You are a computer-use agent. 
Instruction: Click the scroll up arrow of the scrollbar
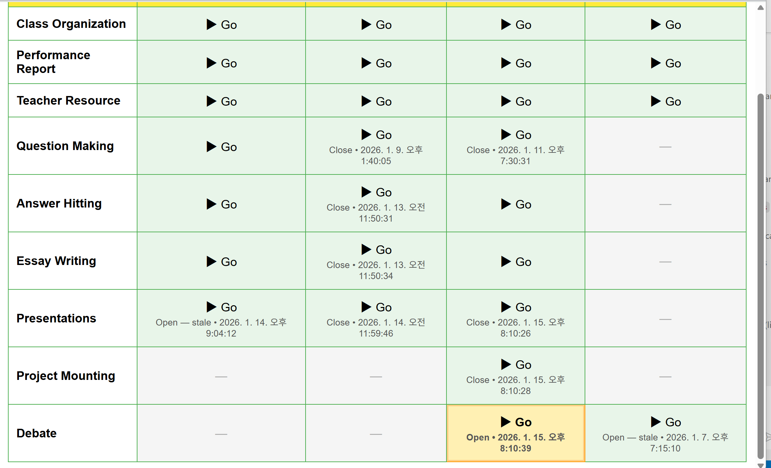tap(760, 8)
